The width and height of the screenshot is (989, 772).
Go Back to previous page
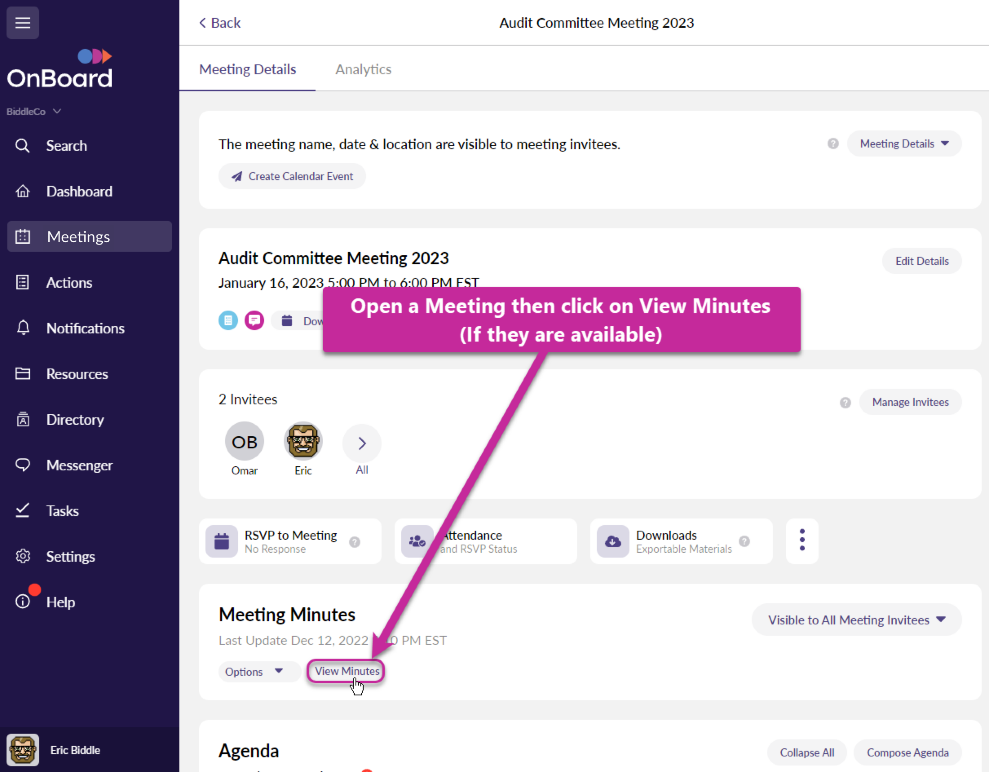click(x=220, y=23)
